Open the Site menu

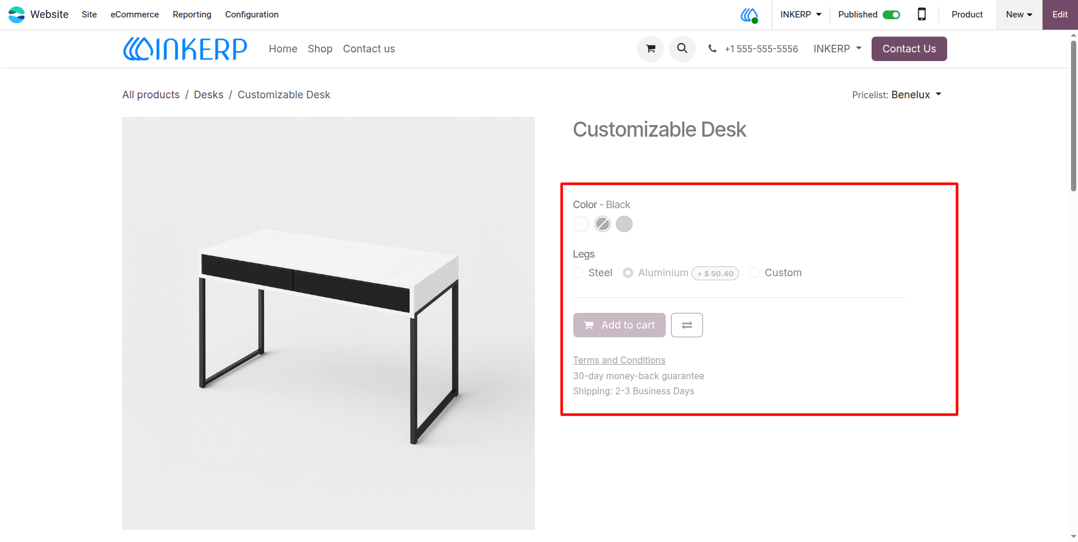(x=89, y=15)
